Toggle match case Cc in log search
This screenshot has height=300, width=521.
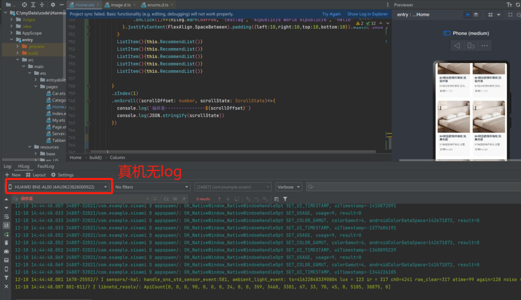click(x=166, y=199)
